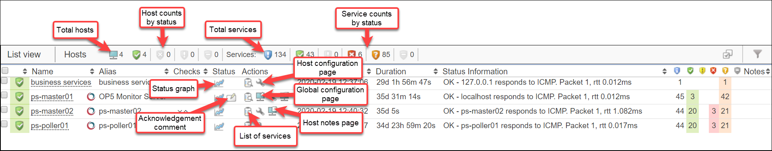Click the multi-window icon beside the filter
772x151 pixels.
[727, 54]
